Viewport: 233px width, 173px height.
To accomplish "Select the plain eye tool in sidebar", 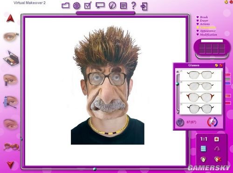I will tap(11, 124).
